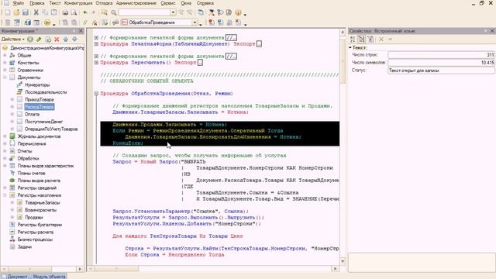Screen dimensions: 496x279
Task: Collapse the Текст section in Properties panel
Action: (x=350, y=47)
